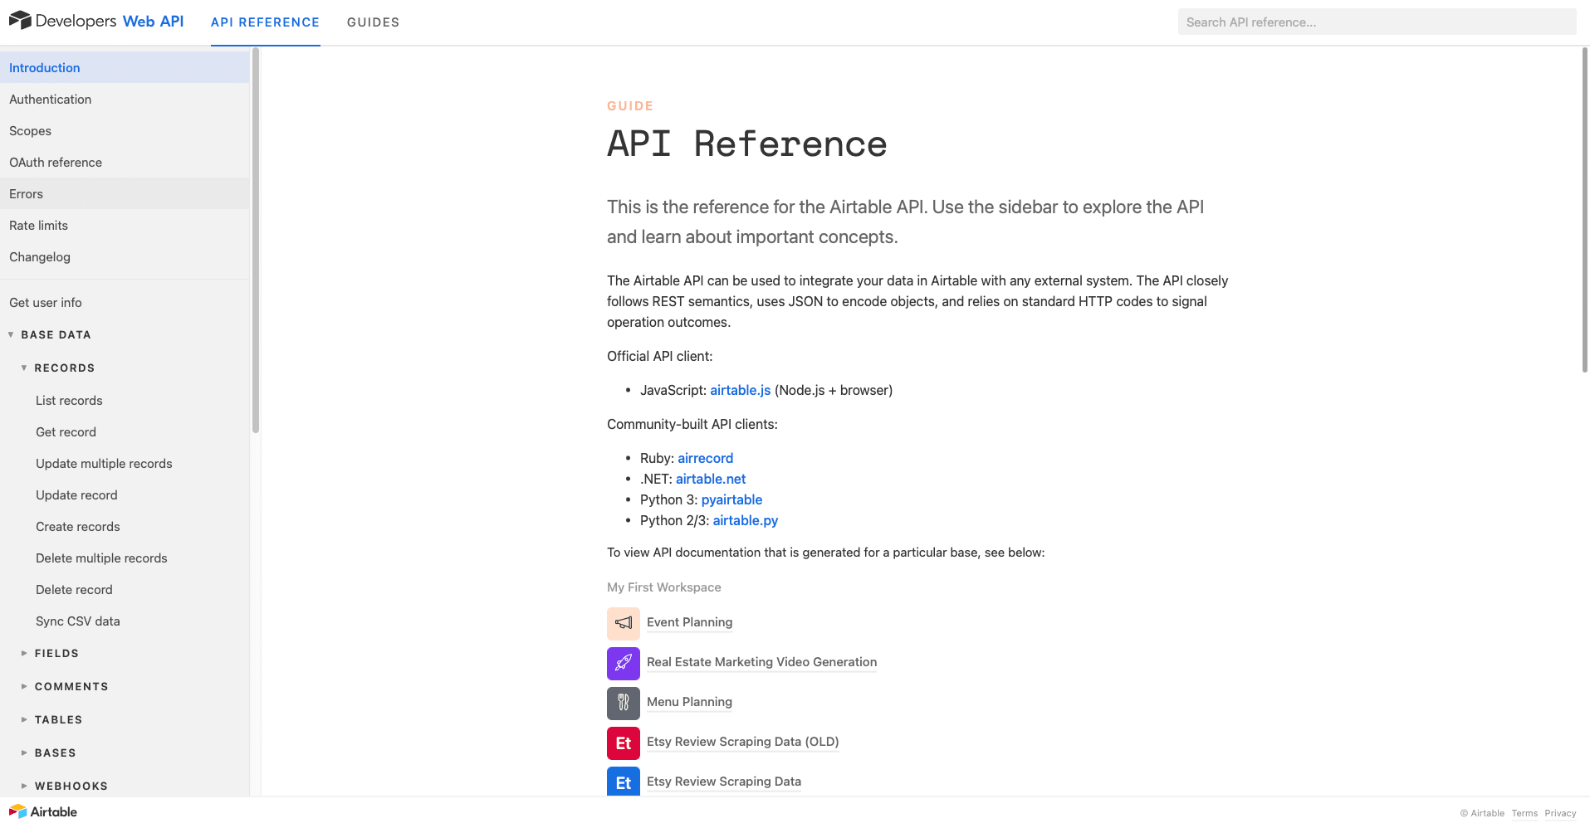Open Authentication in the sidebar

tap(51, 100)
